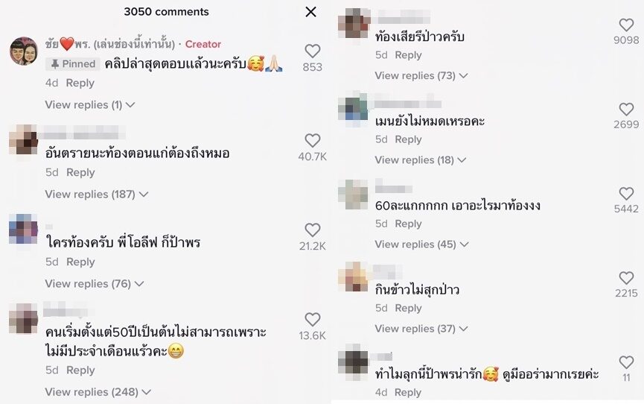Expand View replies (37)
Viewport: 644px width, 404px height.
tap(421, 329)
